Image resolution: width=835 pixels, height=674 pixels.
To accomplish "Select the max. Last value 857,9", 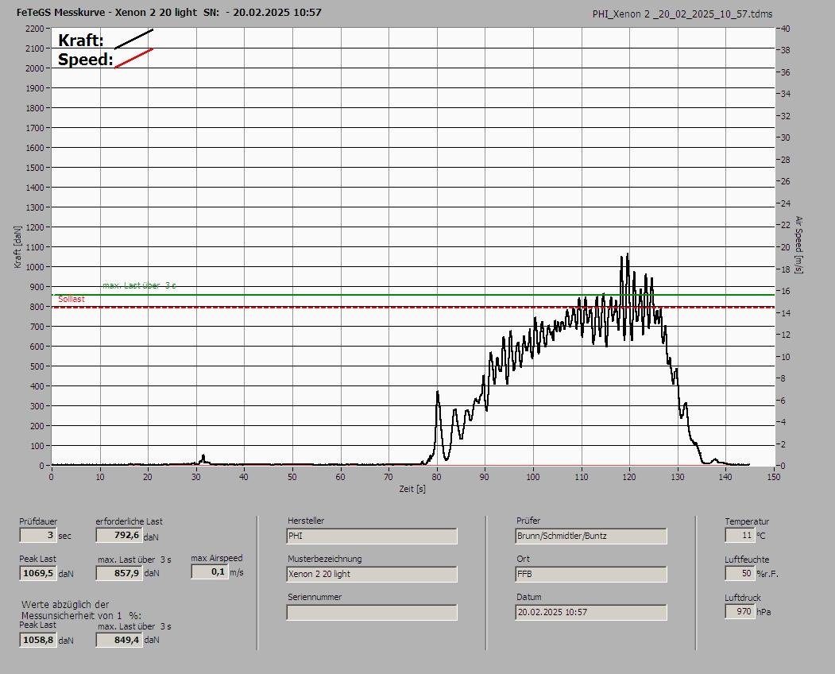I will pyautogui.click(x=118, y=573).
